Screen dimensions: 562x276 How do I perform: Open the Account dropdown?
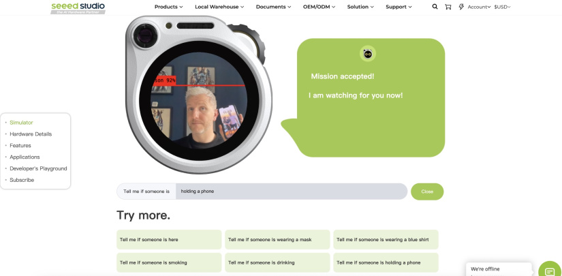tap(479, 7)
